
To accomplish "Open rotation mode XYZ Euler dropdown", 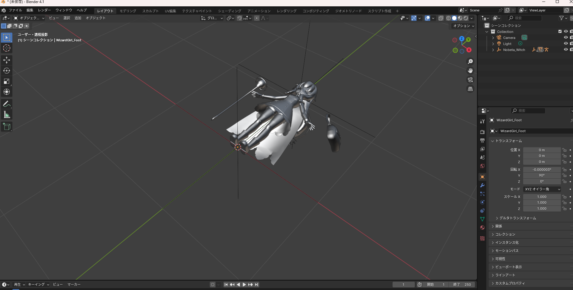I will tap(542, 189).
